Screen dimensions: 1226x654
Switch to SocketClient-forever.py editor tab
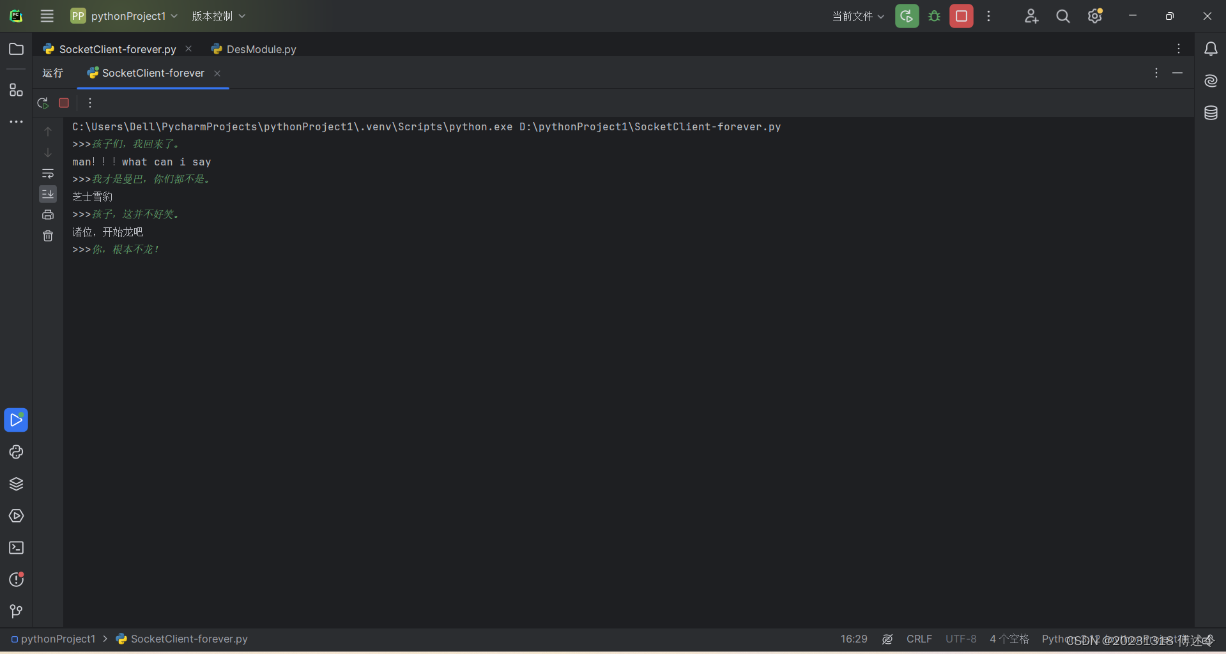(x=118, y=49)
